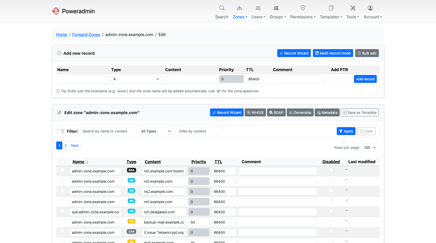Click the edit pencil icon beside Edit zone
This screenshot has height=243, width=436.
tap(59, 113)
